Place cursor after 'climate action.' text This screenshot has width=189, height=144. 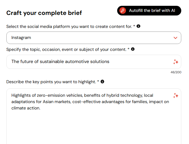41,108
